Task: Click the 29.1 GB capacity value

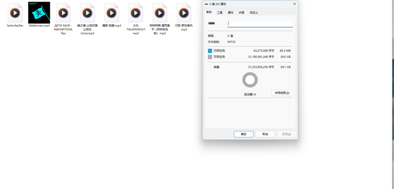Action: pyautogui.click(x=286, y=67)
